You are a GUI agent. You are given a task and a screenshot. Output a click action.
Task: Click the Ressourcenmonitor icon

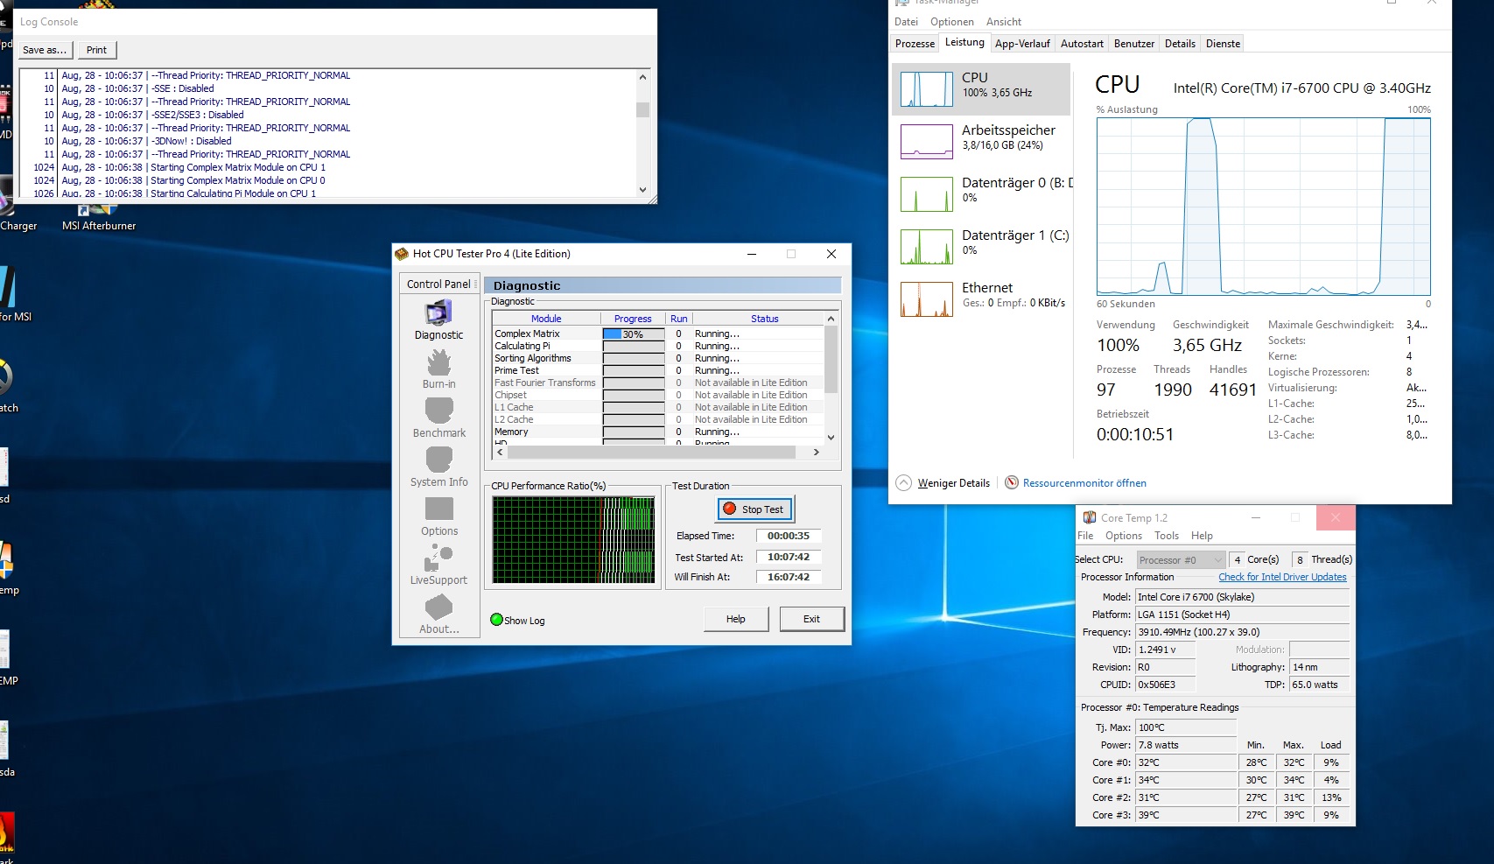tap(1012, 483)
